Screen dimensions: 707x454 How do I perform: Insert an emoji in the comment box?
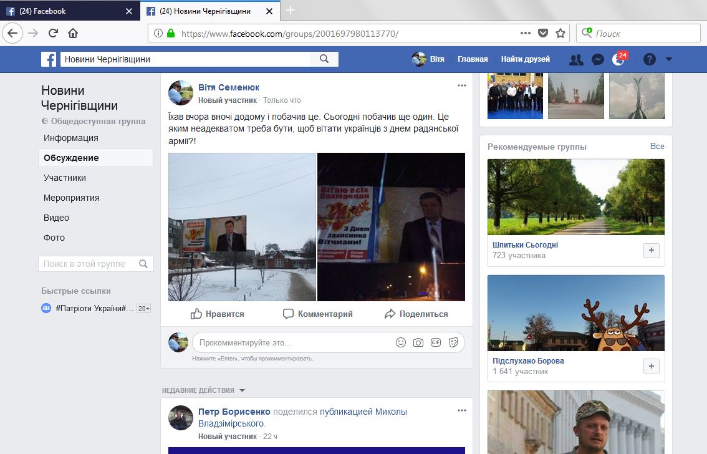(x=401, y=342)
